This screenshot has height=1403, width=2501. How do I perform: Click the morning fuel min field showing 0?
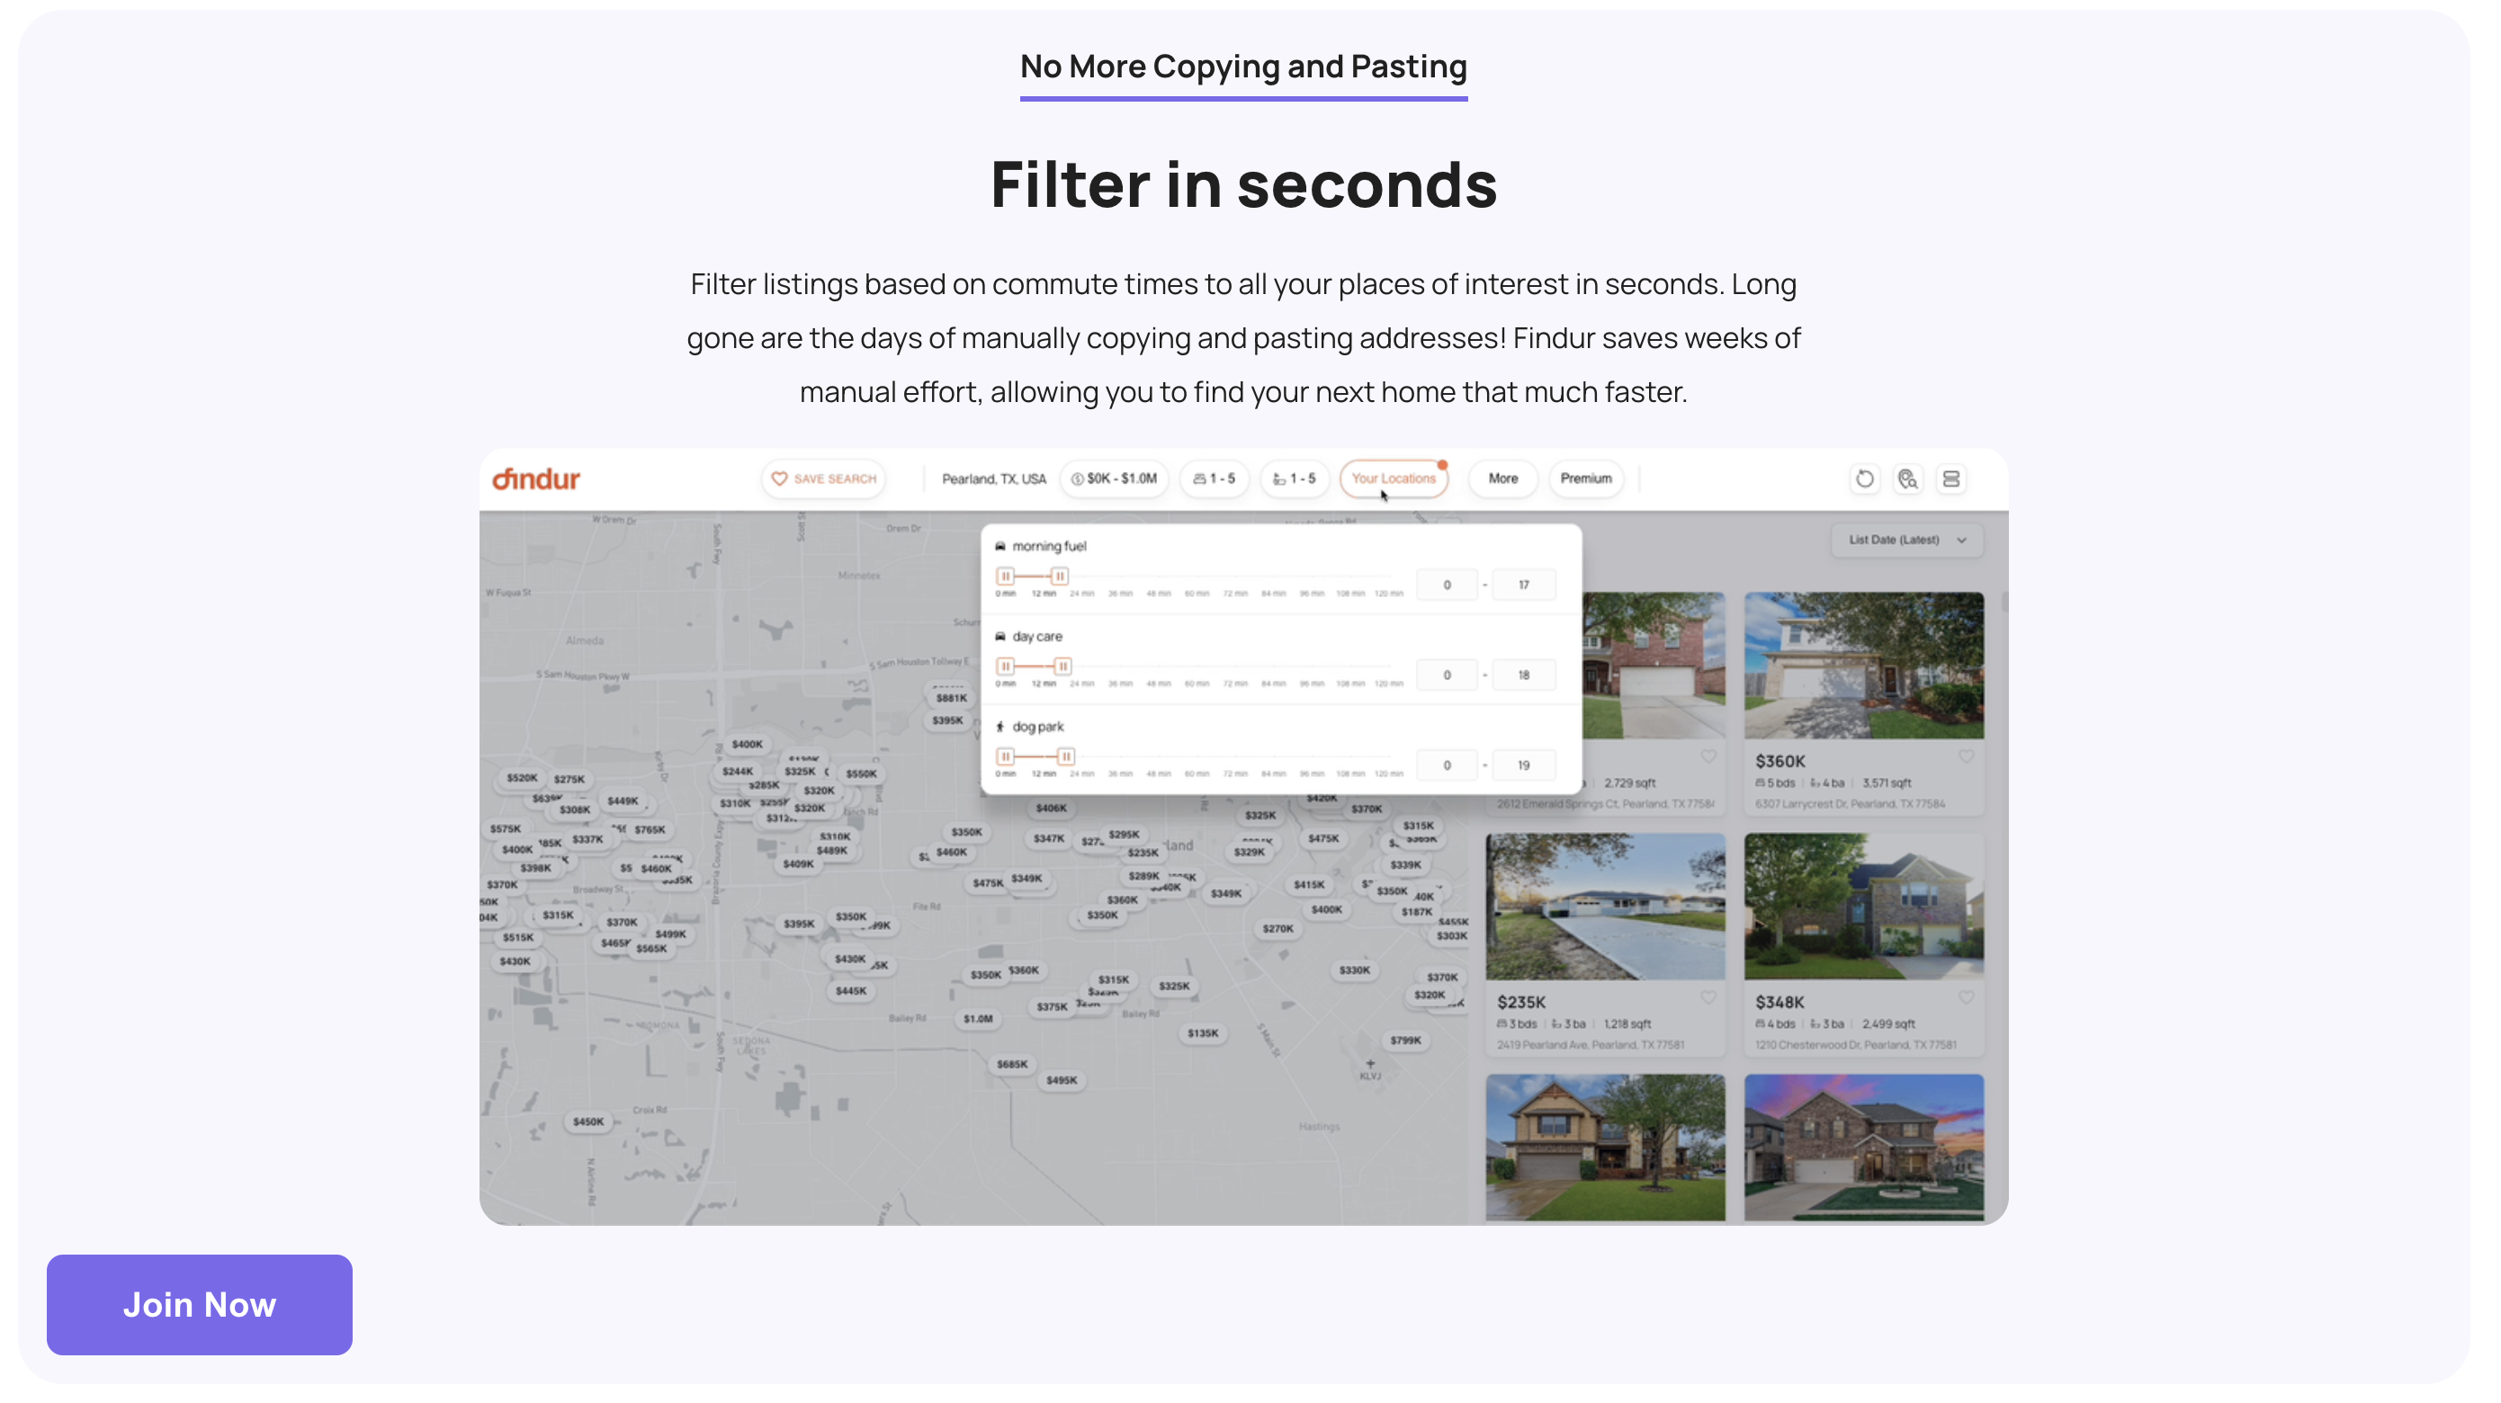tap(1447, 584)
